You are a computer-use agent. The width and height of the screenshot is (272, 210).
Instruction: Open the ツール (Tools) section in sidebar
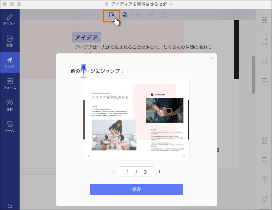click(10, 127)
